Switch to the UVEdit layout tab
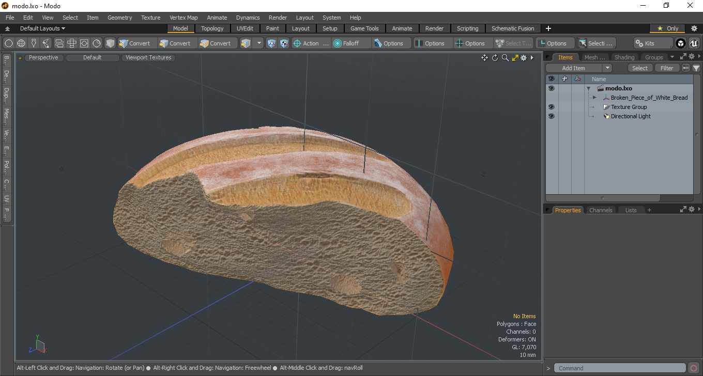Screen dimensions: 703x376 pos(245,28)
